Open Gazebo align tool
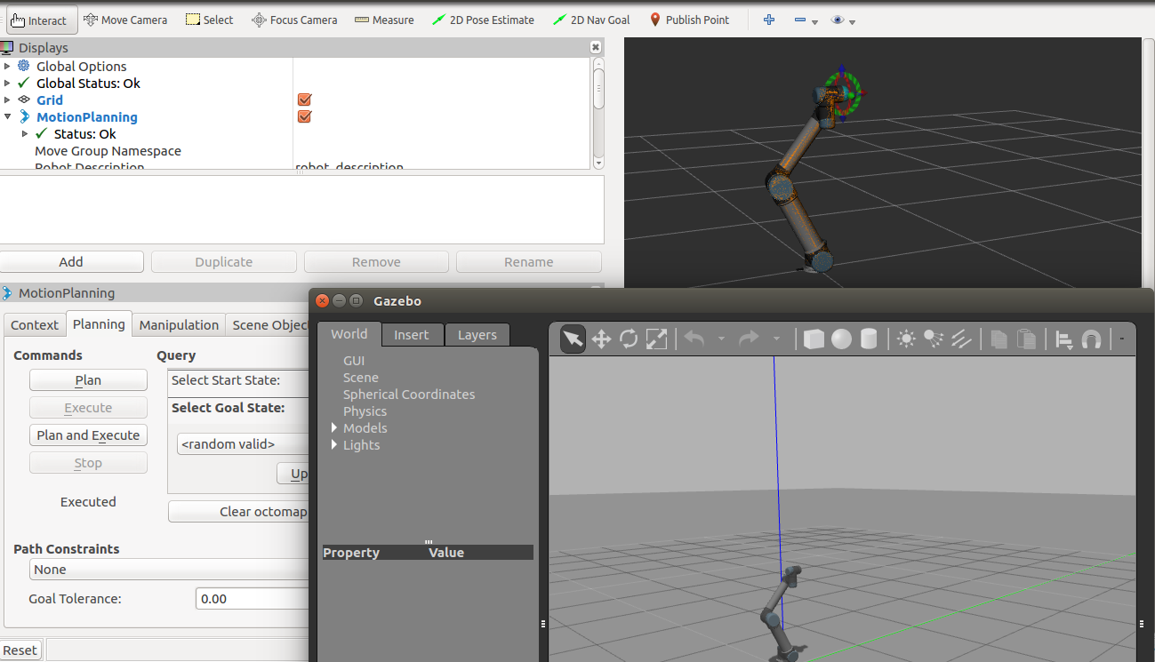Screen dimensions: 1155x662 [x=1063, y=339]
